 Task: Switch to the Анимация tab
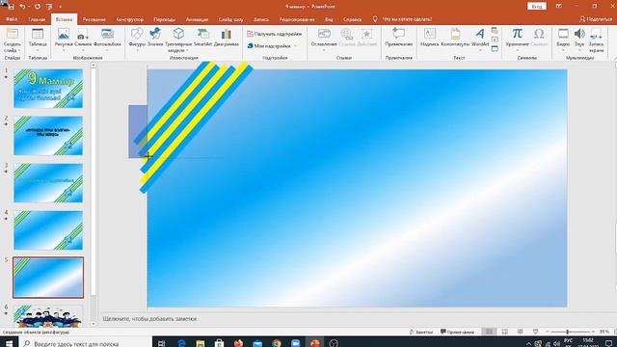pyautogui.click(x=197, y=19)
